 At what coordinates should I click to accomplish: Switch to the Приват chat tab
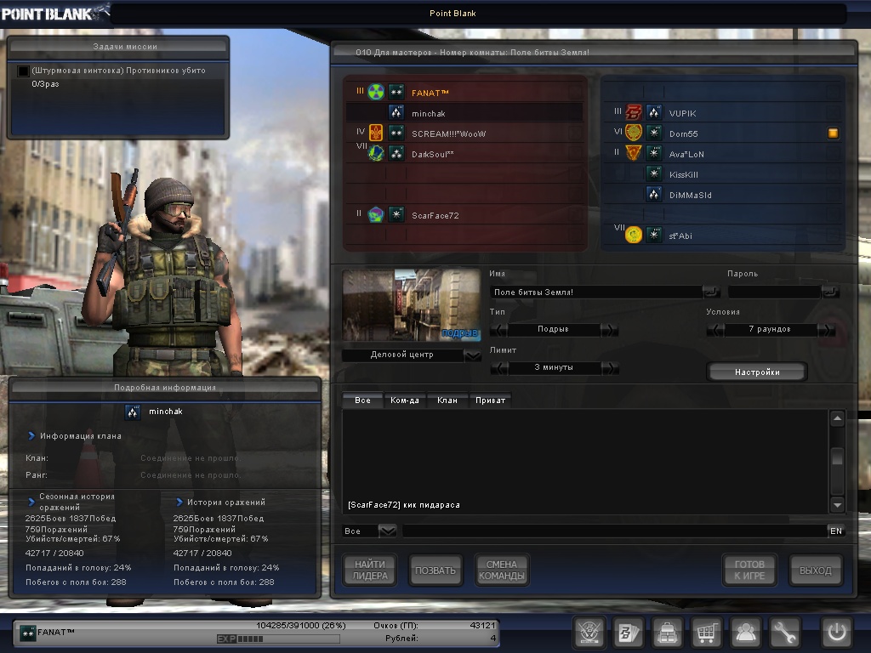tap(490, 400)
